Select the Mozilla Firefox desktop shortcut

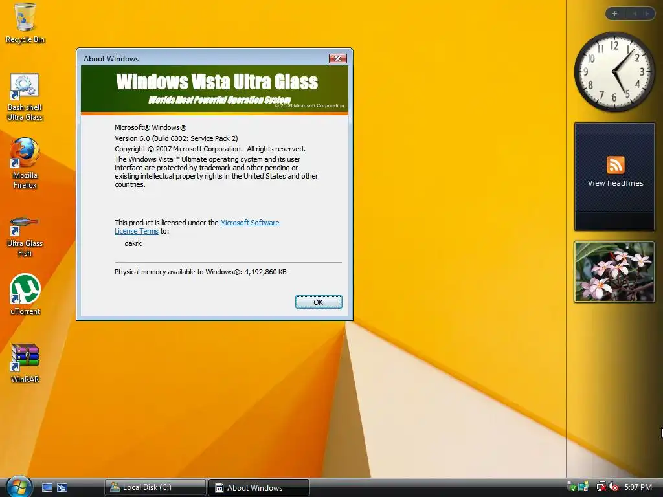click(25, 163)
